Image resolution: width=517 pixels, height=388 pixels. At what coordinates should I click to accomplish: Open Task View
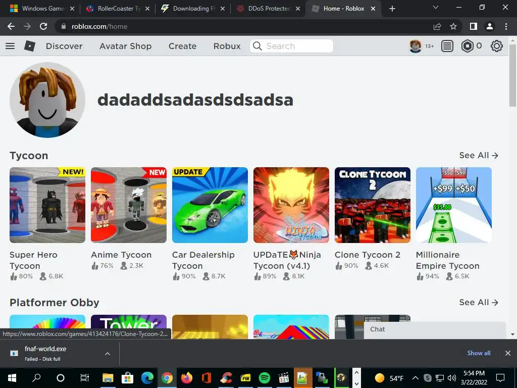(x=84, y=378)
